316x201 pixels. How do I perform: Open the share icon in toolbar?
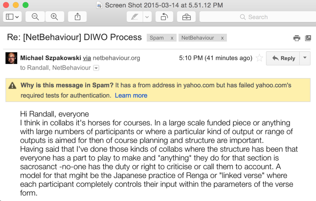tap(77, 17)
